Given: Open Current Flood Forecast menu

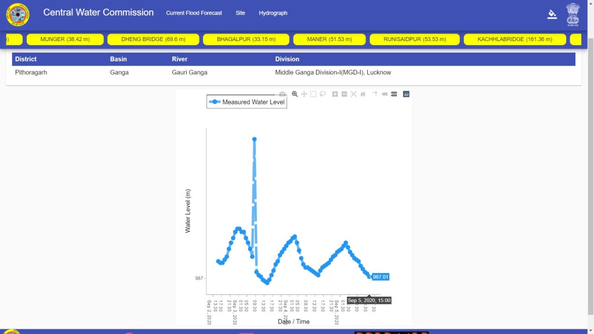Looking at the screenshot, I should [x=194, y=13].
